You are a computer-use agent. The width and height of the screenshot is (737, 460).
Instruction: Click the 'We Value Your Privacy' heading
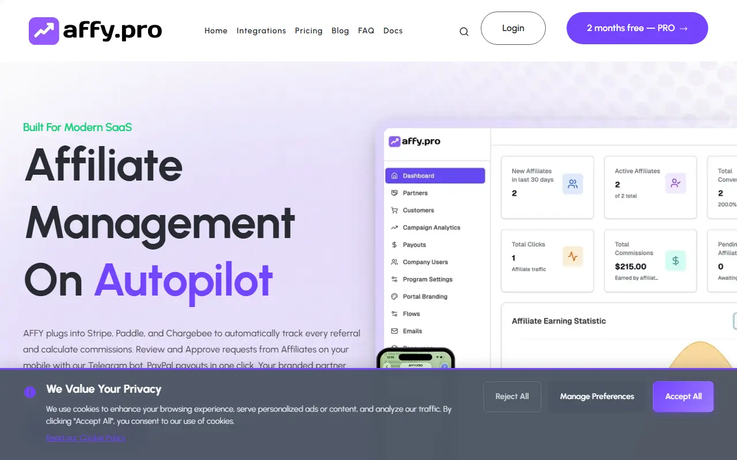(104, 389)
